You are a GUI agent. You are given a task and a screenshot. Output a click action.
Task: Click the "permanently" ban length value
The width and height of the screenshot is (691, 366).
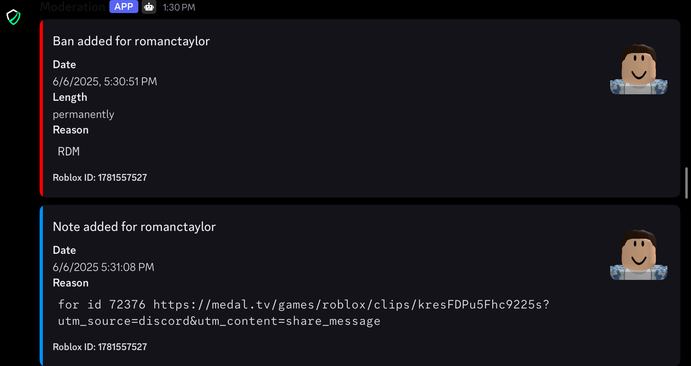coord(83,115)
